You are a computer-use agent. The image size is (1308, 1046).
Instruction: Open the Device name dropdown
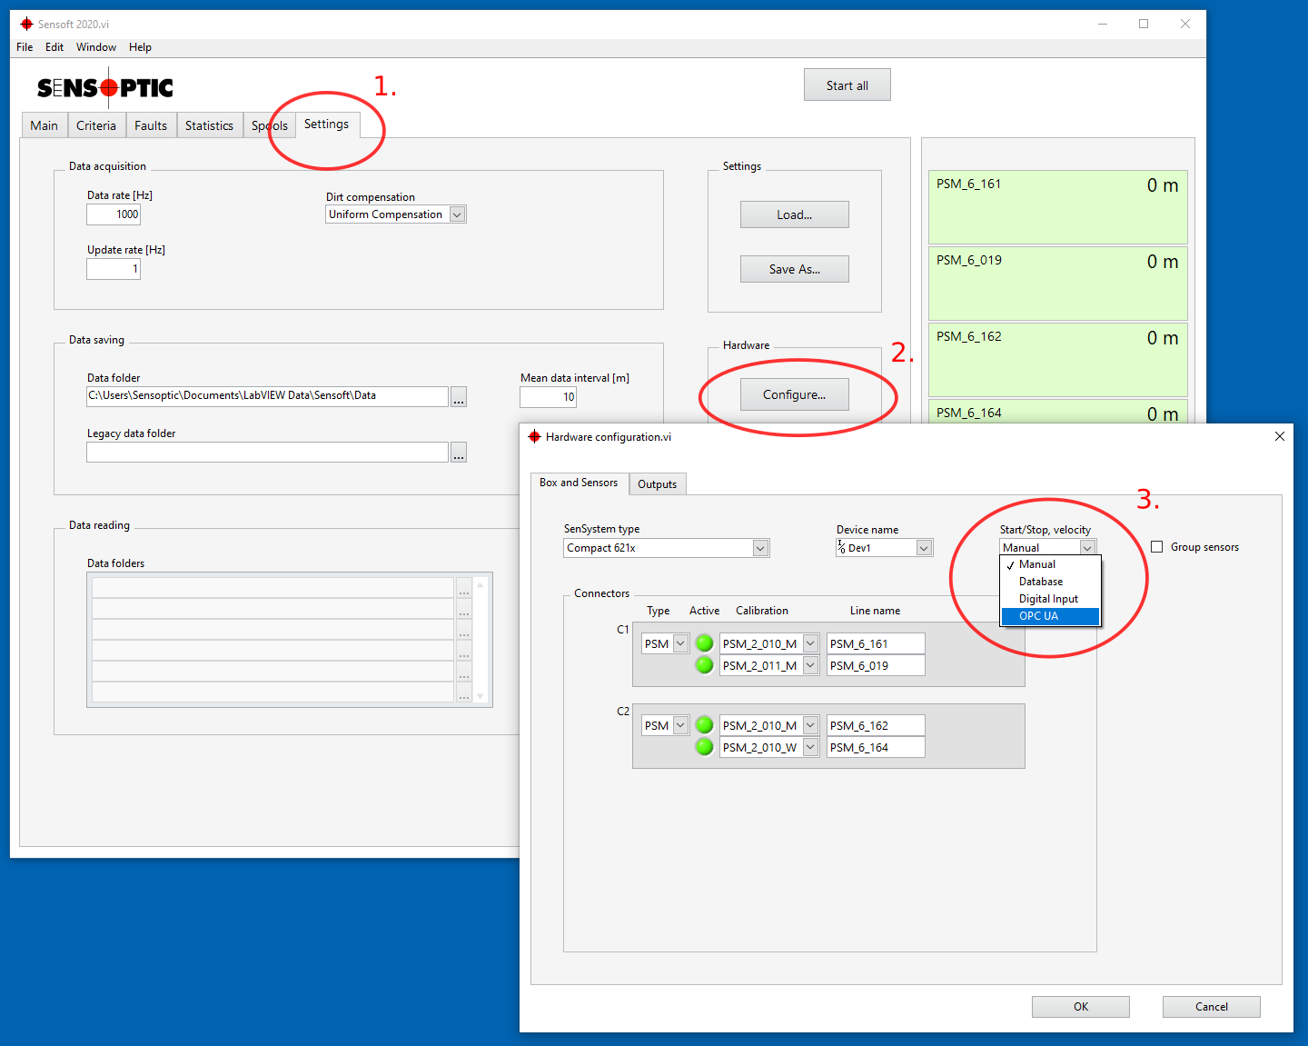(924, 548)
